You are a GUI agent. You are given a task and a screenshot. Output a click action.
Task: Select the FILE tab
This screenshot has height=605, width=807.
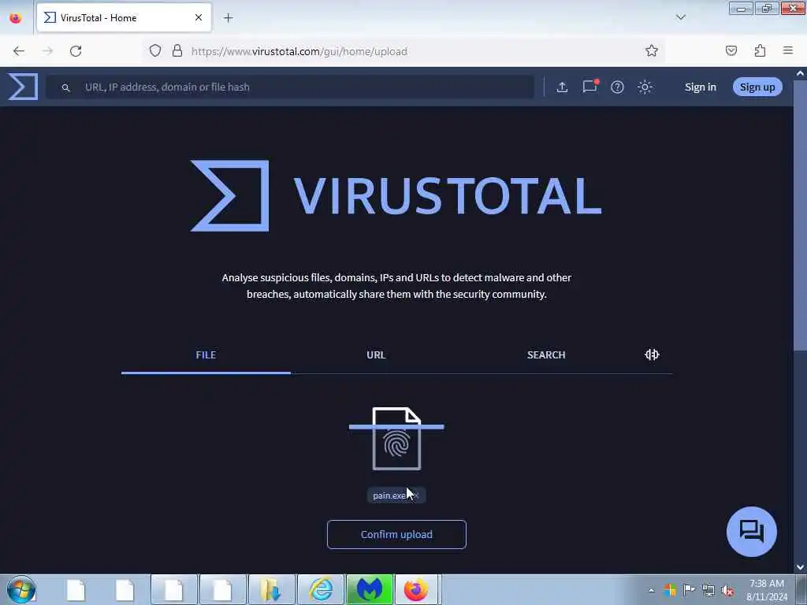pos(206,355)
